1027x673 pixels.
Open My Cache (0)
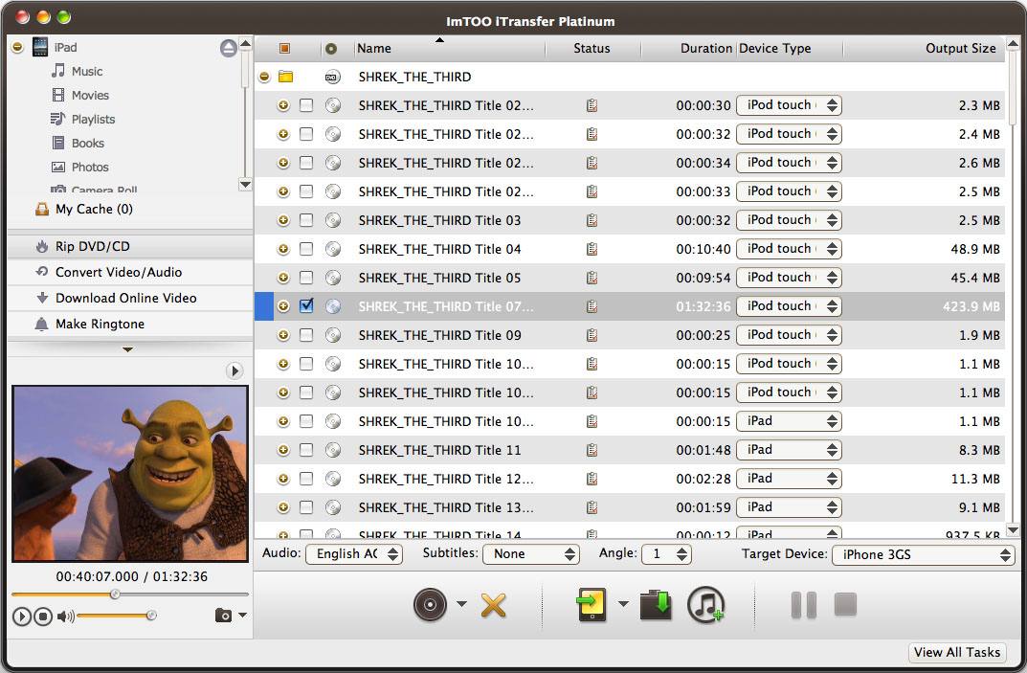pos(94,209)
